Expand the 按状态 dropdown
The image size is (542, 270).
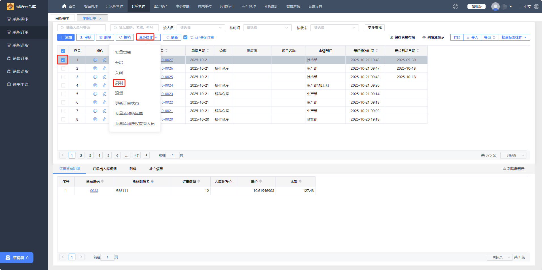pyautogui.click(x=334, y=28)
